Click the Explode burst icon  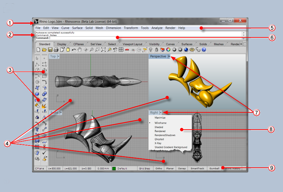44,106
